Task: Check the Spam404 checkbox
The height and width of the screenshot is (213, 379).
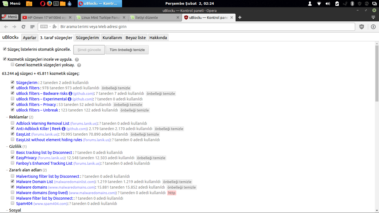Action: click(12, 203)
